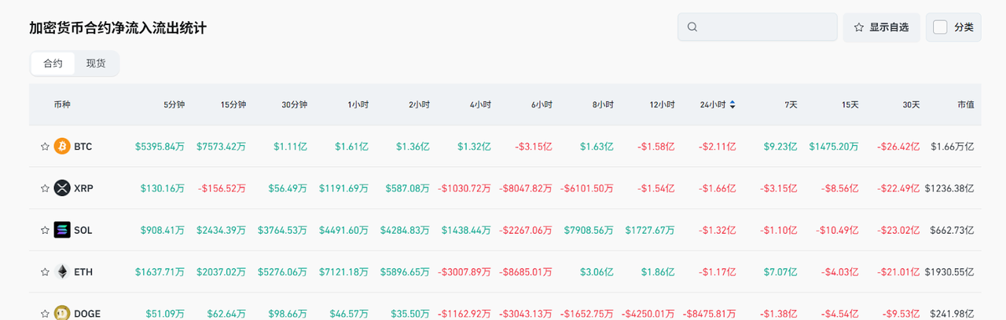Screen dimensions: 1006x320
Task: Star BTC as a favorite
Action: pos(45,146)
